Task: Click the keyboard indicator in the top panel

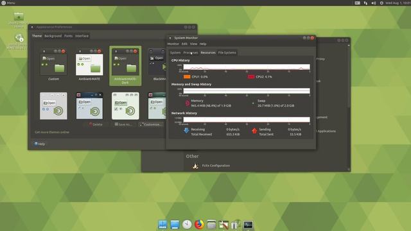Action: click(x=357, y=3)
